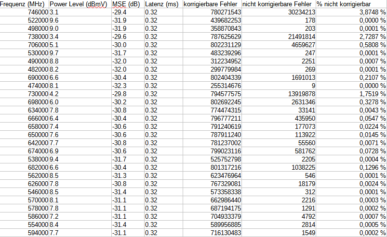
Task: Select uncorrectable errors value 9
Action: tap(279, 86)
